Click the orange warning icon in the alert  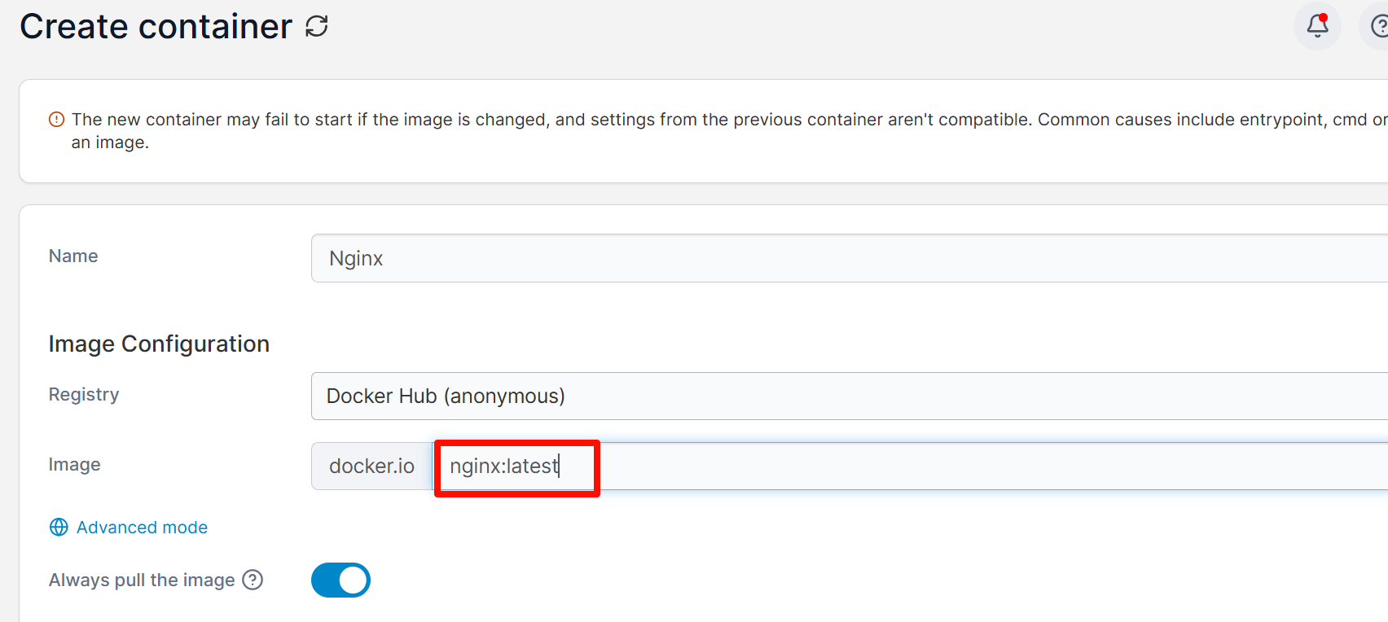tap(56, 120)
